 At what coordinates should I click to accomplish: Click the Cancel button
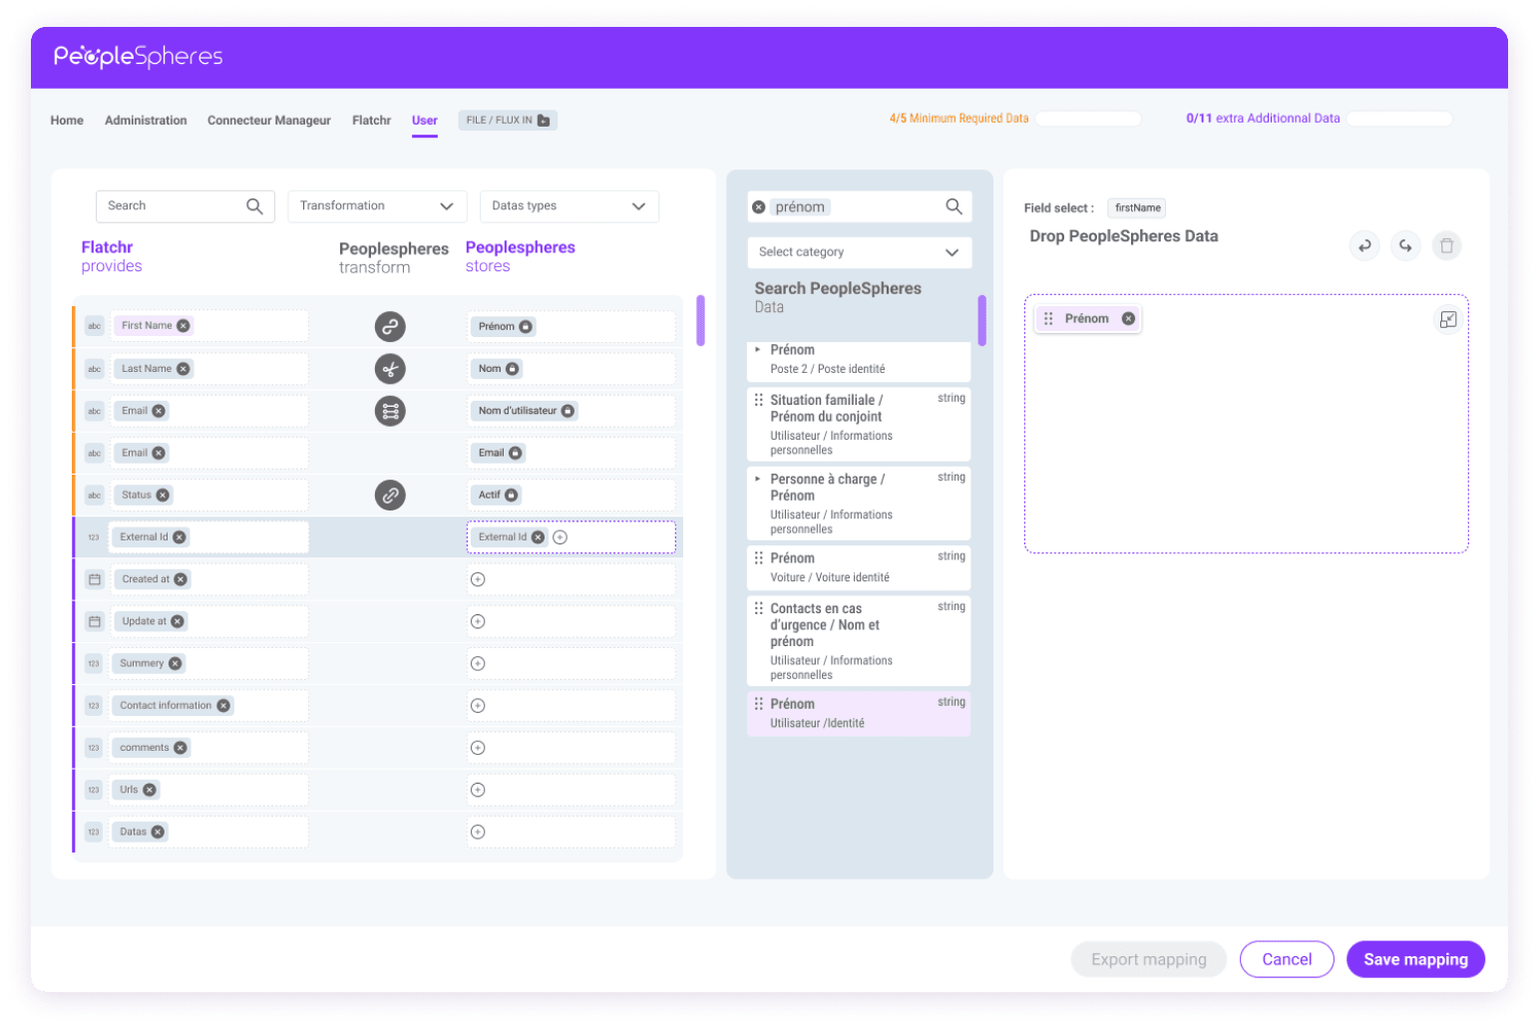tap(1287, 959)
